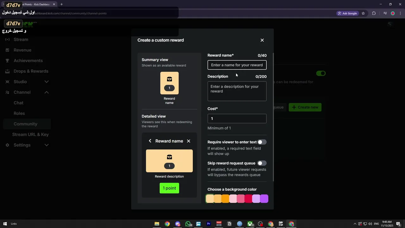Click the Create new button behind dialog
Image resolution: width=405 pixels, height=228 pixels.
(305, 107)
